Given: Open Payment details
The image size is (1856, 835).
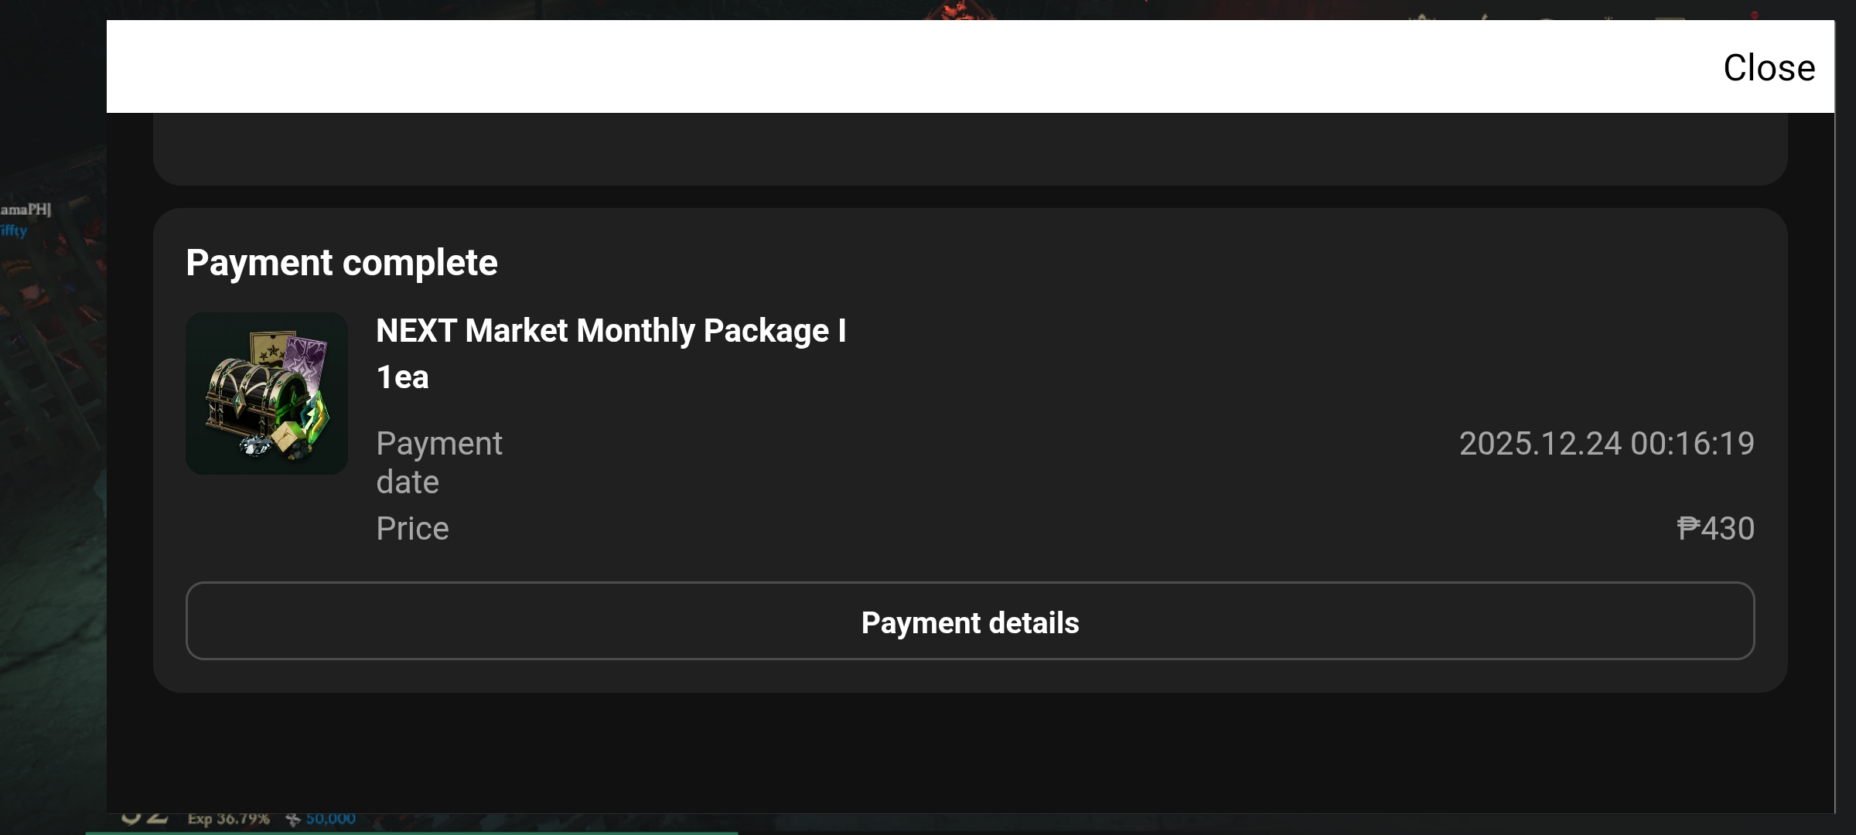Looking at the screenshot, I should coord(970,621).
